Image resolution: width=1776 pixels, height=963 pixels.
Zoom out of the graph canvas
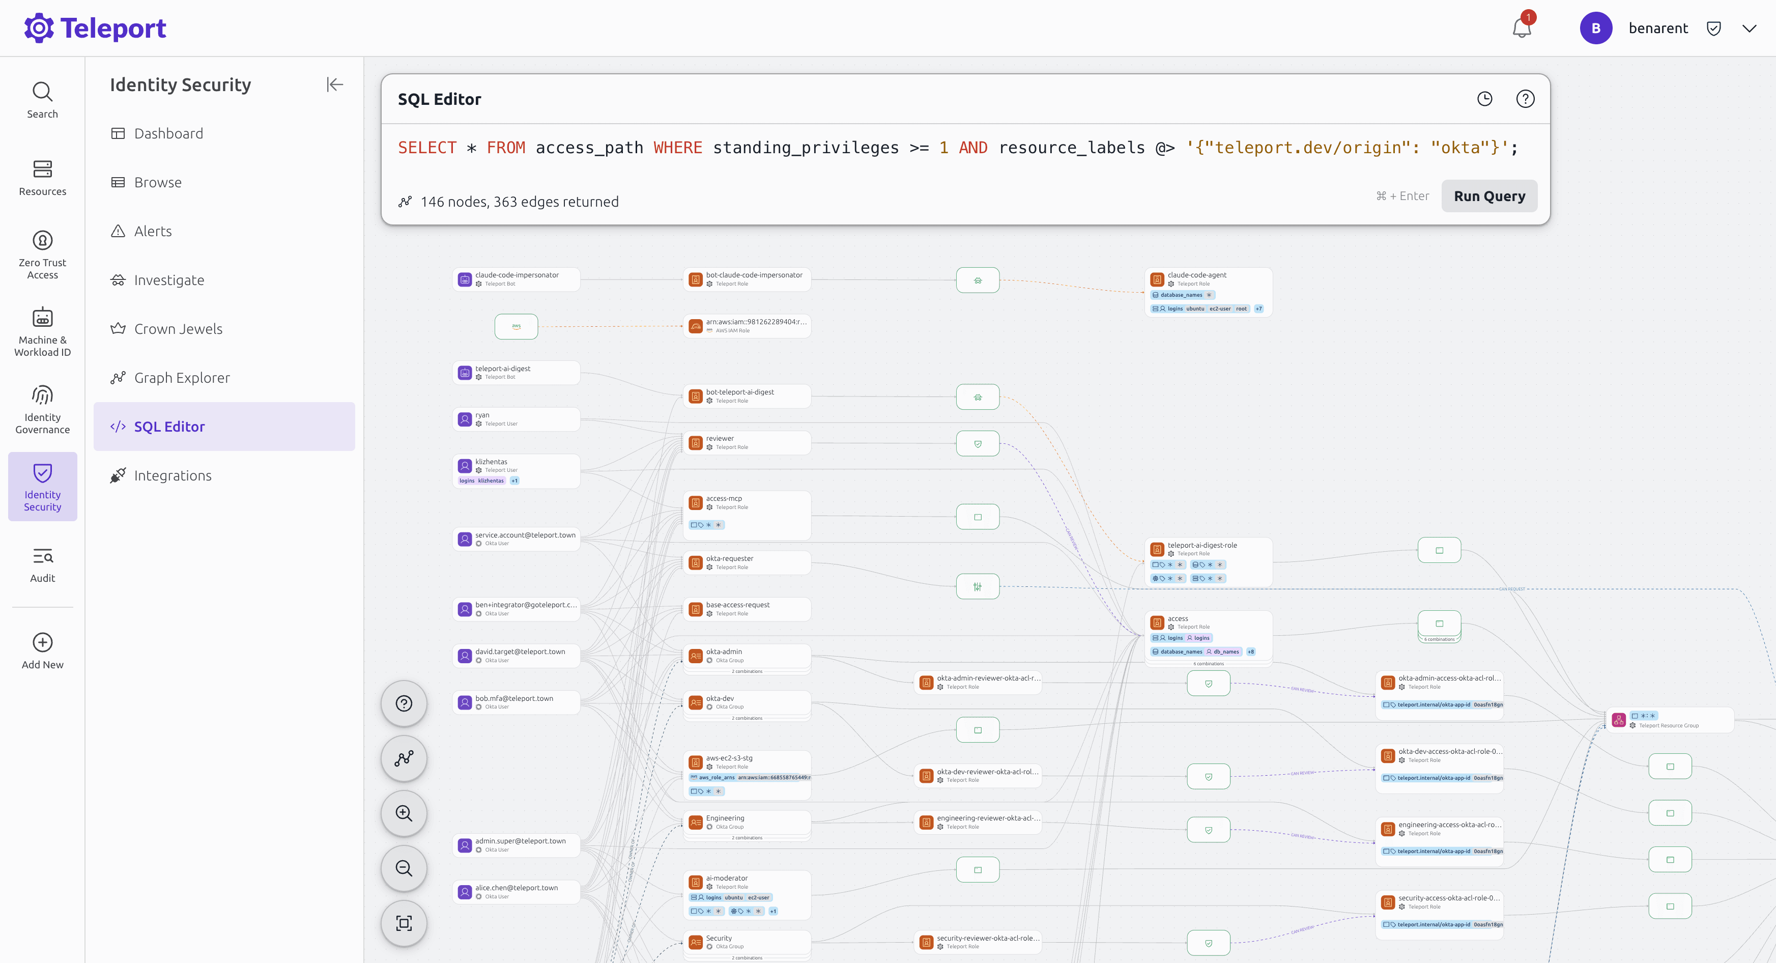click(404, 868)
